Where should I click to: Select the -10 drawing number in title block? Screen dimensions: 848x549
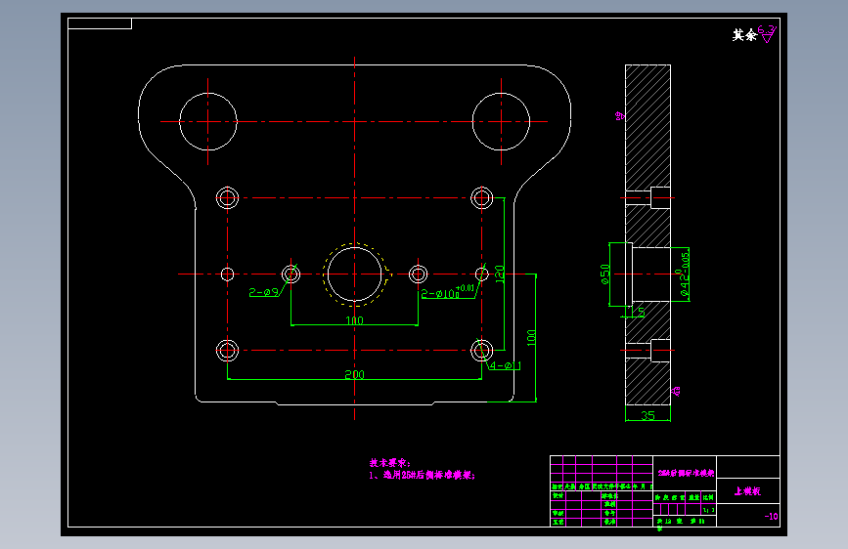[771, 516]
